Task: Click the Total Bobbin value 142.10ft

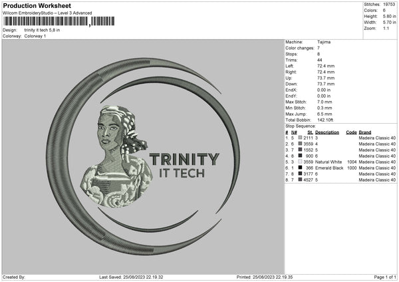Action: click(325, 120)
